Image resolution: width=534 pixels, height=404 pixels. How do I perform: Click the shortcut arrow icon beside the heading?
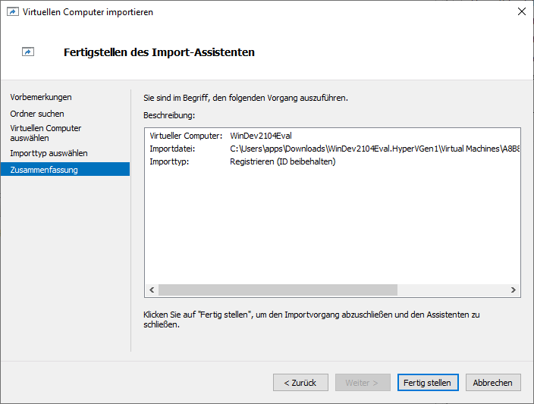28,52
